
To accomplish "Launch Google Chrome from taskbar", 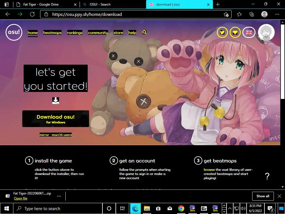I will click(x=181, y=208).
